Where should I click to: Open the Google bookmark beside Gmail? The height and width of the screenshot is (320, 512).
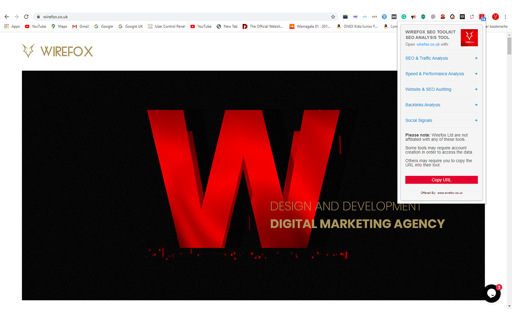104,26
